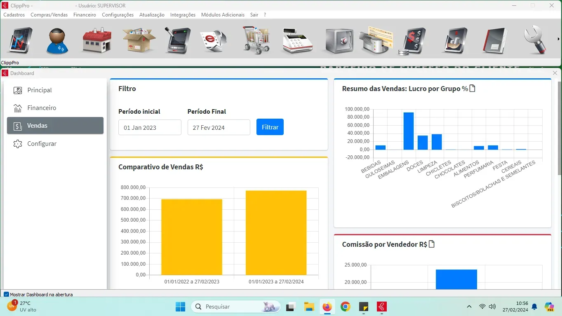Click the factory building toolbar icon
Screen dimensions: 562x316
[x=97, y=40]
